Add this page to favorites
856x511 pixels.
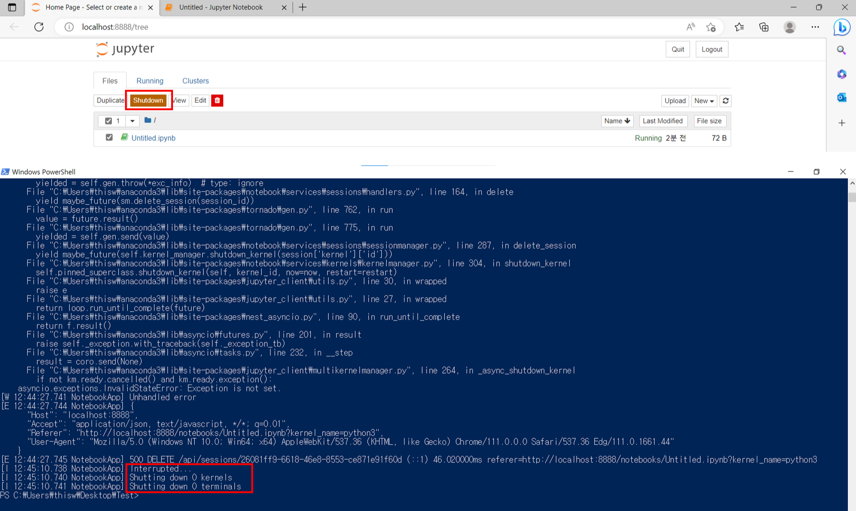(711, 27)
